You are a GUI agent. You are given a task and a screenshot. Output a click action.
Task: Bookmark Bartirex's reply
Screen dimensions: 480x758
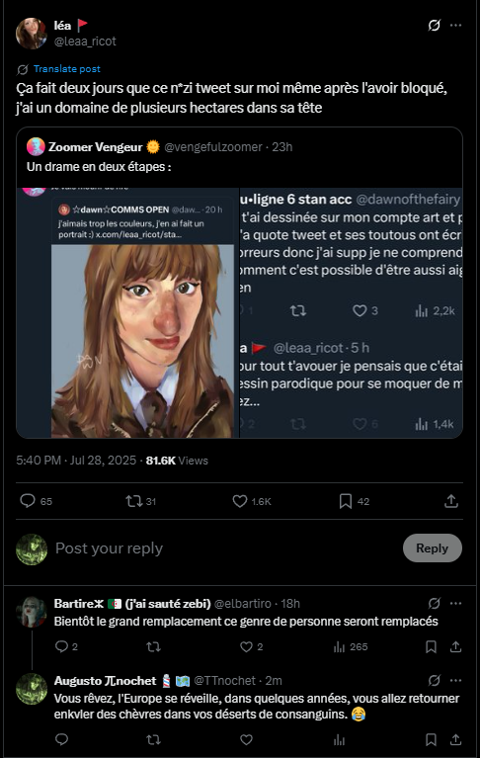(431, 646)
